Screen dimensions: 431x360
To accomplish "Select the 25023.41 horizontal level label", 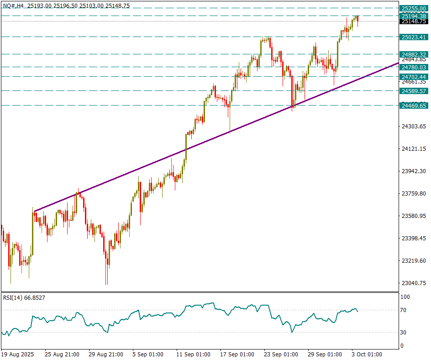I will coord(413,37).
